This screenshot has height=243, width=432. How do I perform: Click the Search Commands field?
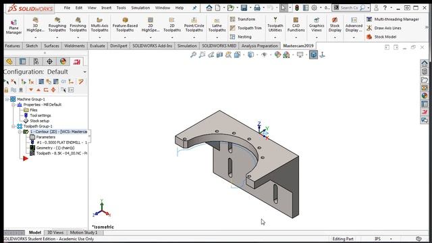pyautogui.click(x=350, y=7)
